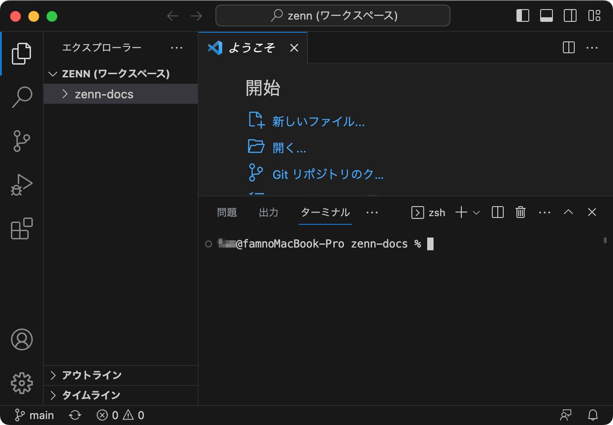Open the Source Control view
The image size is (613, 425).
[21, 141]
